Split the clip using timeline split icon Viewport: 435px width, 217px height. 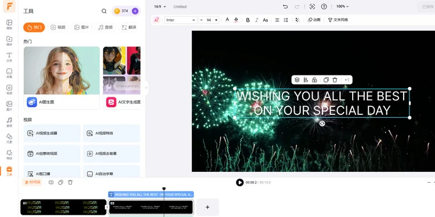pyautogui.click(x=51, y=182)
